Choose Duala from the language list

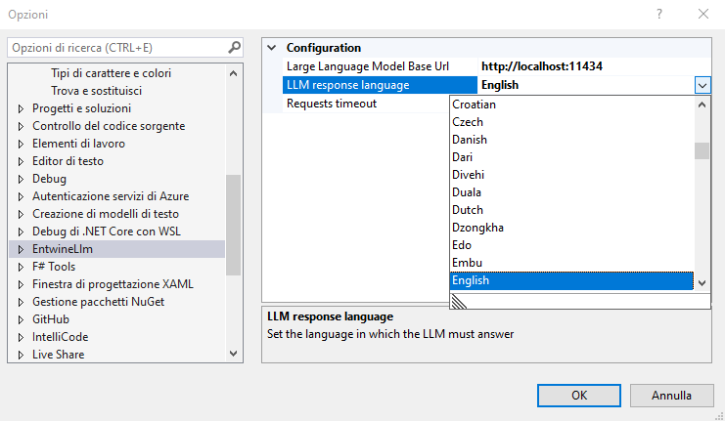571,192
